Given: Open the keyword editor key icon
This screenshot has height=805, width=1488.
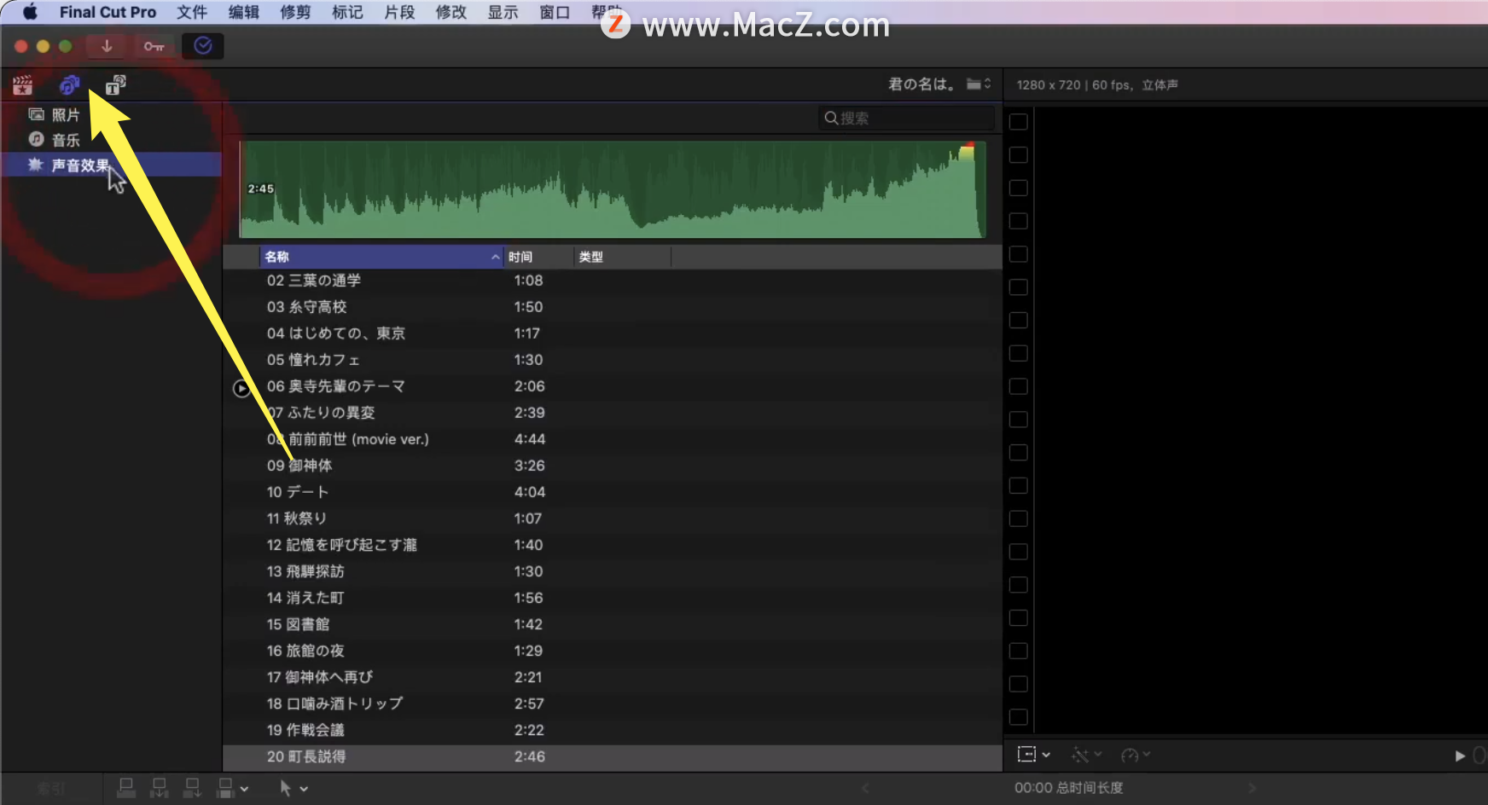Looking at the screenshot, I should tap(154, 46).
